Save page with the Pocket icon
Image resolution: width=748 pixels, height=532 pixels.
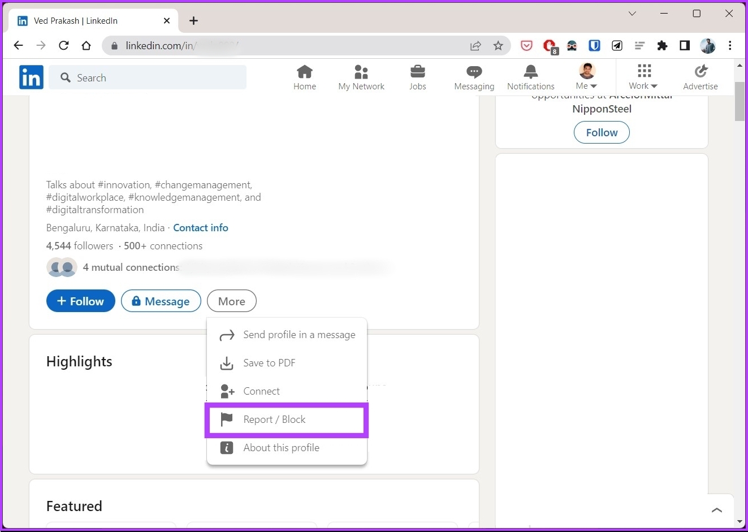click(526, 46)
